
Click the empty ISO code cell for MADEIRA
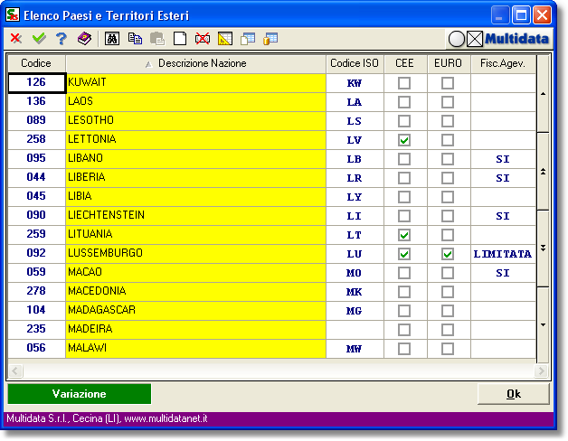click(355, 330)
